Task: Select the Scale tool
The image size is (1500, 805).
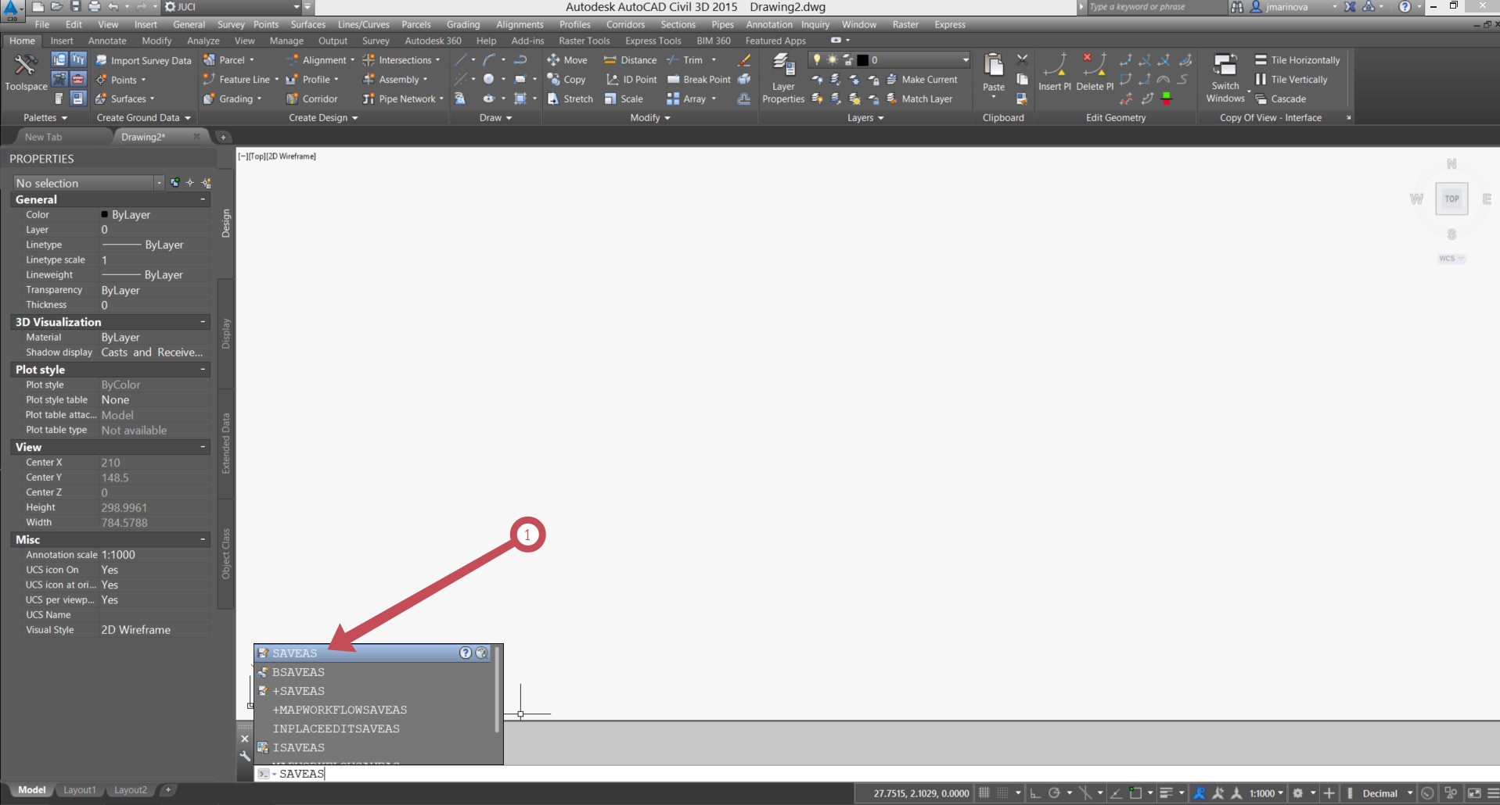Action: [x=624, y=99]
